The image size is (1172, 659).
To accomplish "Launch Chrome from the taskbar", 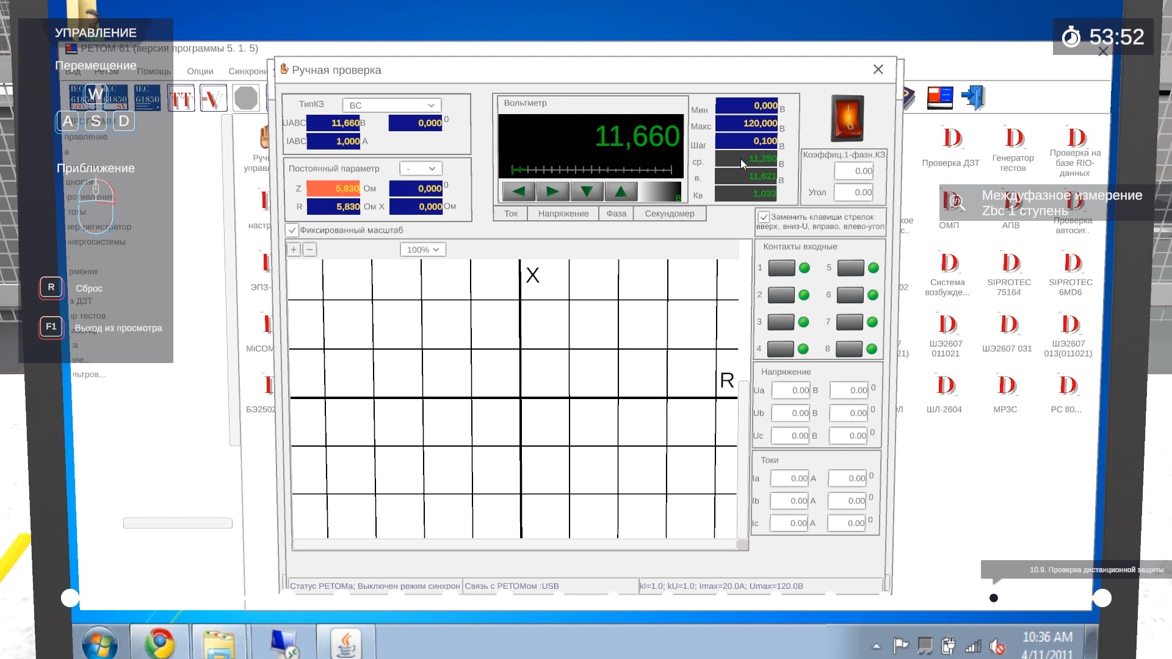I will 159,643.
